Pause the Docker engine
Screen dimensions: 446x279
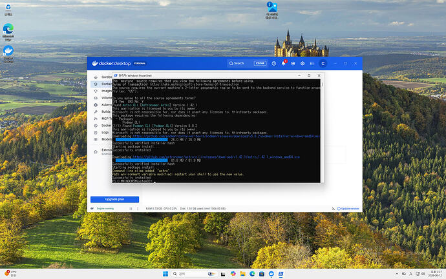(x=131, y=209)
